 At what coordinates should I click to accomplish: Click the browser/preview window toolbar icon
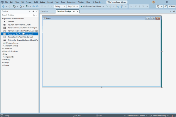pos(122,6)
